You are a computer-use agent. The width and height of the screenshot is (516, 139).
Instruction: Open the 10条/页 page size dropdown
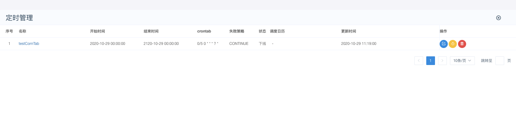click(462, 61)
